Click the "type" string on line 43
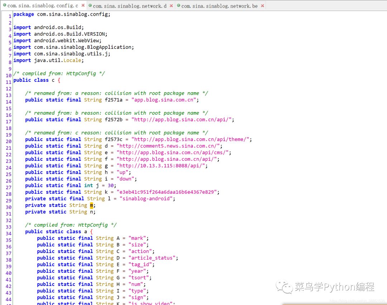387x305 pixels. point(137,291)
